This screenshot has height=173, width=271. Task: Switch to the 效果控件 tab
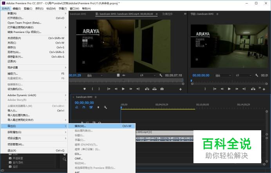(x=167, y=14)
